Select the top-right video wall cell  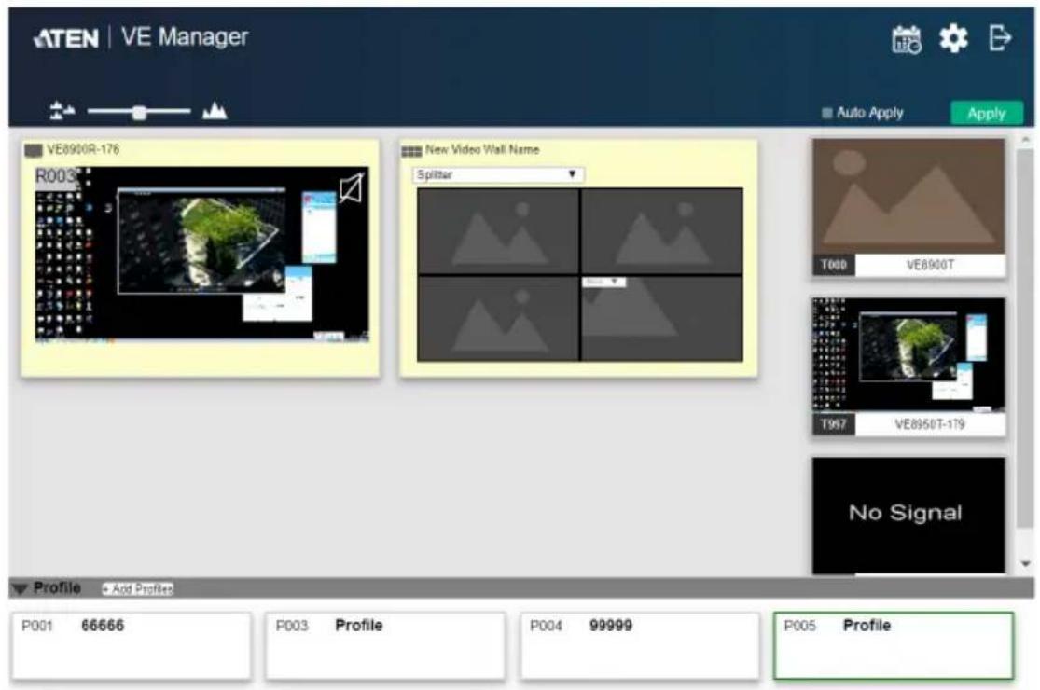pos(662,230)
